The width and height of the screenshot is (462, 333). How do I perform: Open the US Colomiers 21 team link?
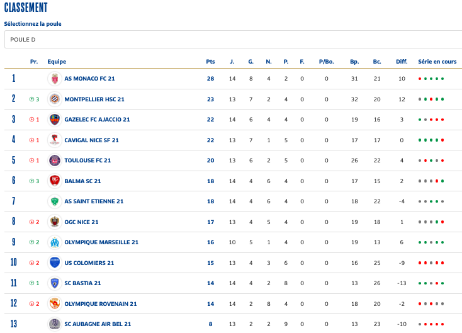coord(89,263)
